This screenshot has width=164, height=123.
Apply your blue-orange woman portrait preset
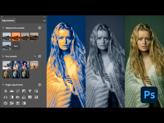click(16, 65)
